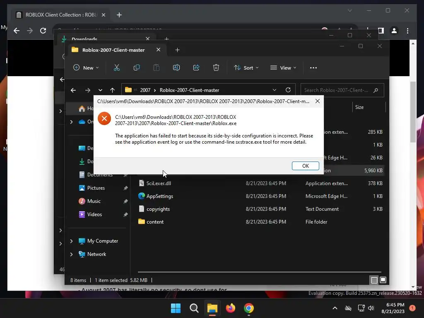Expand recent locations chevron

coord(100,90)
